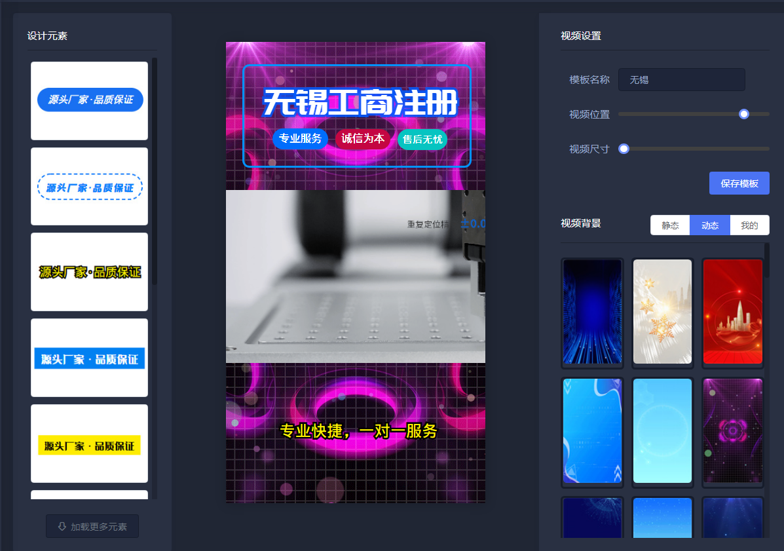Click the 视频位置 slider handle
This screenshot has height=551, width=784.
point(744,114)
